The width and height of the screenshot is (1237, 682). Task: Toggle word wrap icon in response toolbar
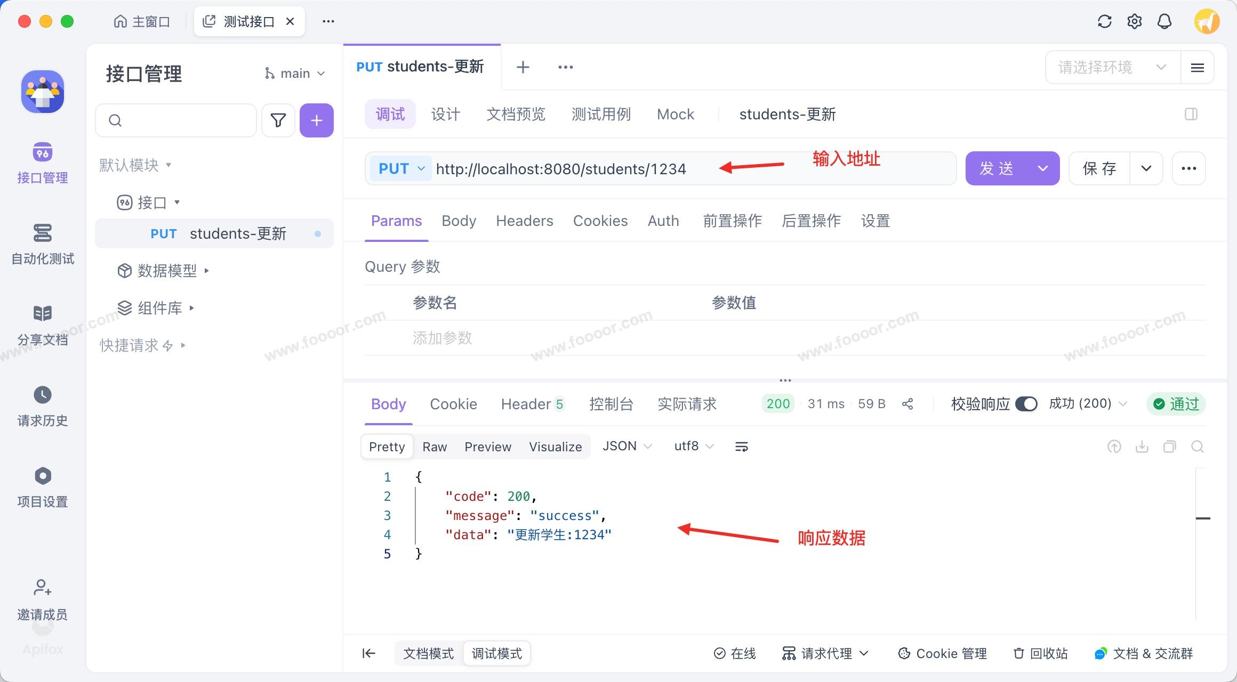pos(741,446)
